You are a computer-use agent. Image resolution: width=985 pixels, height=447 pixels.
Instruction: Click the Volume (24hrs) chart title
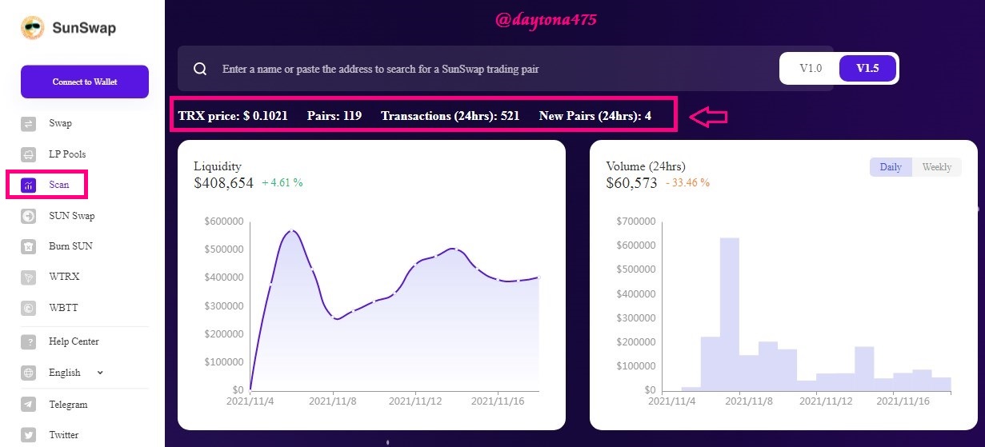tap(646, 166)
